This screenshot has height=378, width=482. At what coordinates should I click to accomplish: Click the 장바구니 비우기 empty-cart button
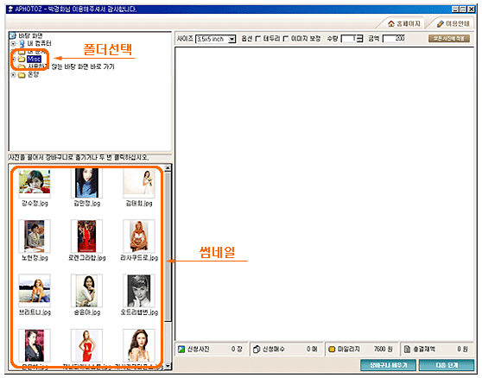tap(388, 365)
